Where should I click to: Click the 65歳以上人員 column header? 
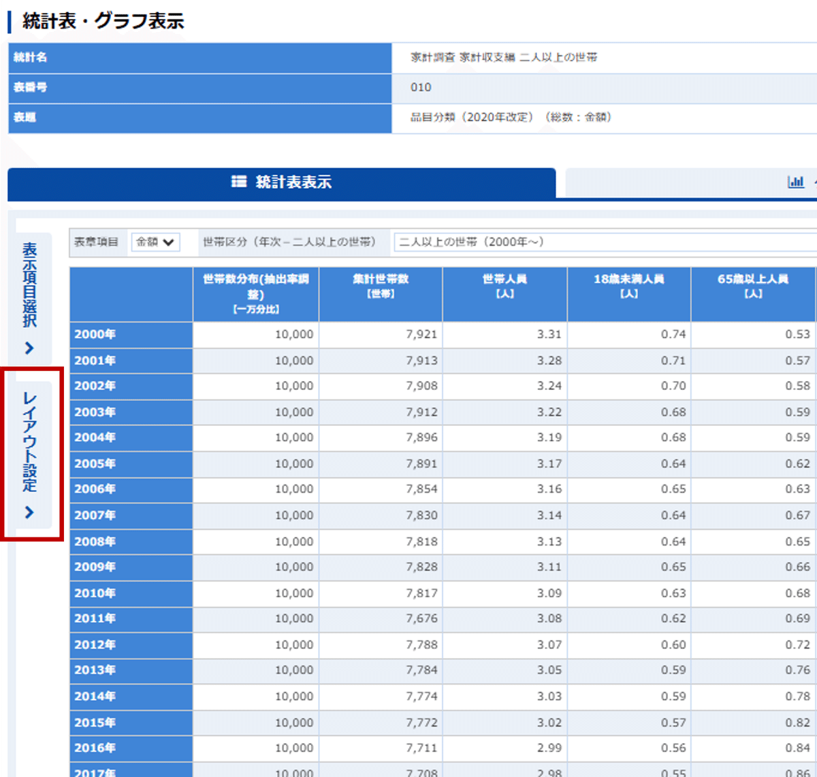coord(754,294)
